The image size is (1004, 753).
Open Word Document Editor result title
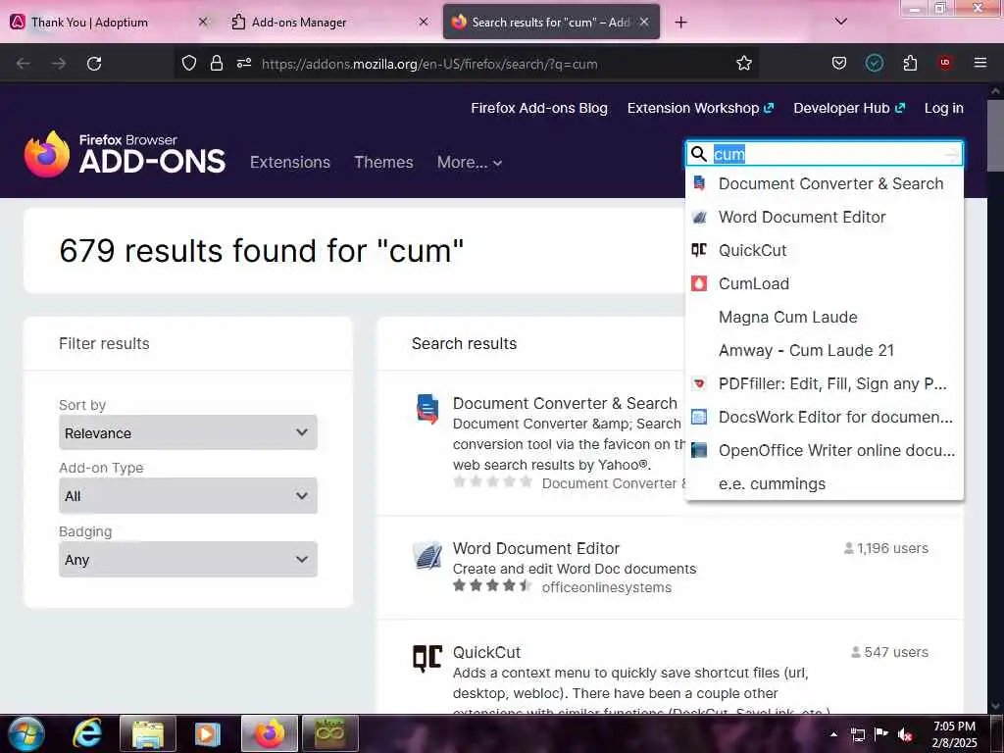(536, 549)
